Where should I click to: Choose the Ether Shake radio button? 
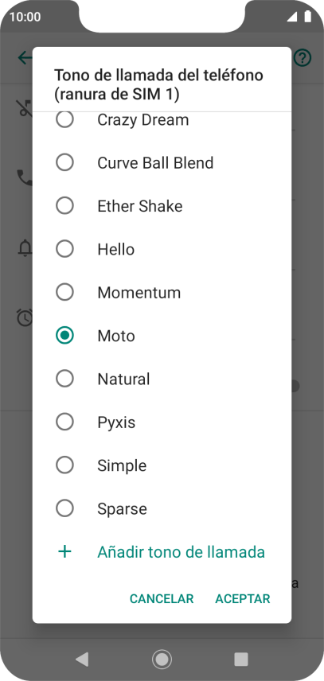tap(64, 206)
